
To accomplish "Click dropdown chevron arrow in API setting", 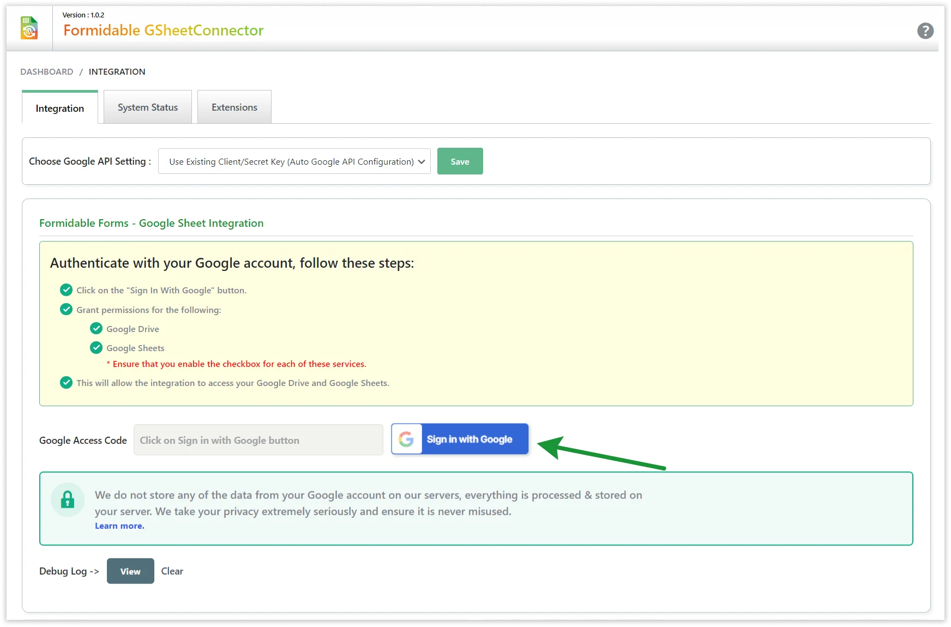I will pos(422,161).
